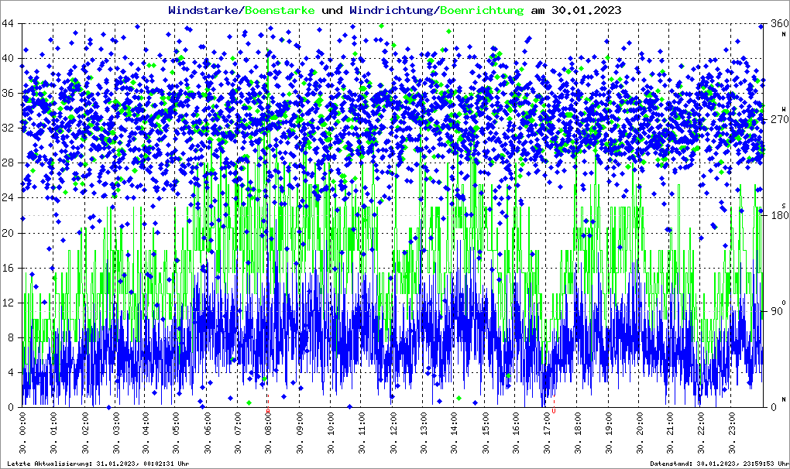Click the compass letter "S" on the direction axis
This screenshot has width=790, height=469.
784,205
